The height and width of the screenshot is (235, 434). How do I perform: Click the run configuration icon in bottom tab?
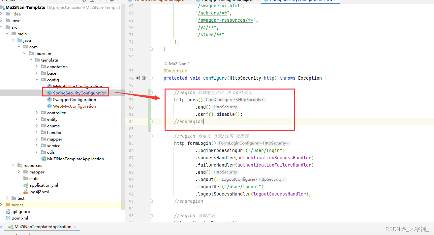point(11,227)
